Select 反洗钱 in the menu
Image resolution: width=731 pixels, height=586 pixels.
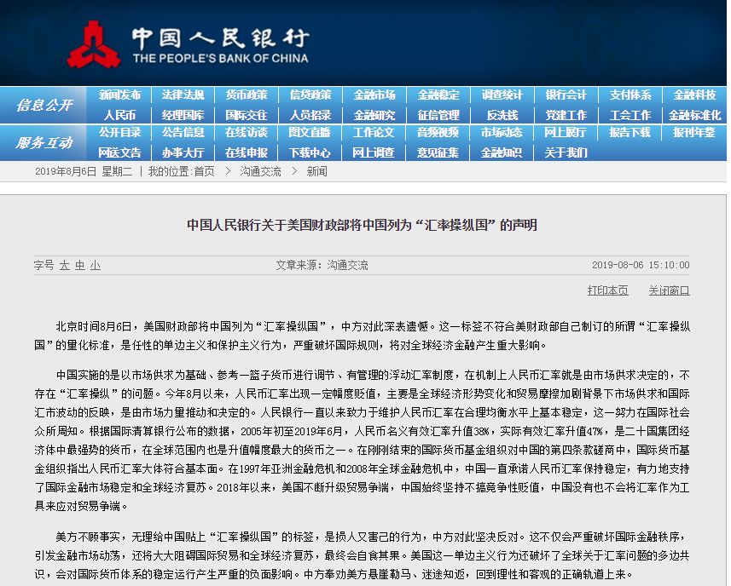pyautogui.click(x=502, y=115)
